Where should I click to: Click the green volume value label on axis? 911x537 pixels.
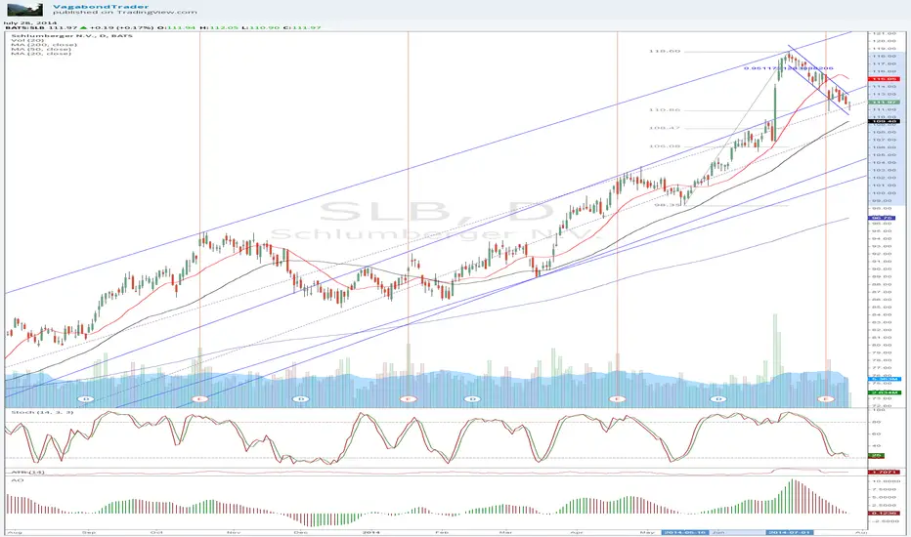tap(883, 392)
